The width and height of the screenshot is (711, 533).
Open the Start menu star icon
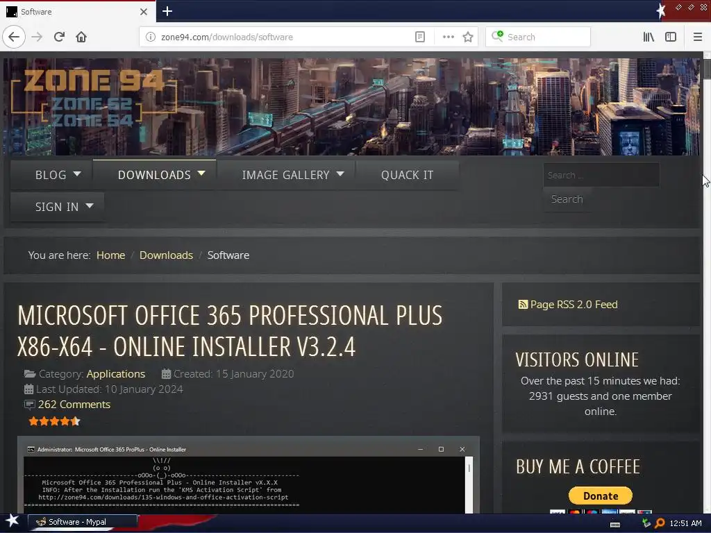click(x=12, y=521)
